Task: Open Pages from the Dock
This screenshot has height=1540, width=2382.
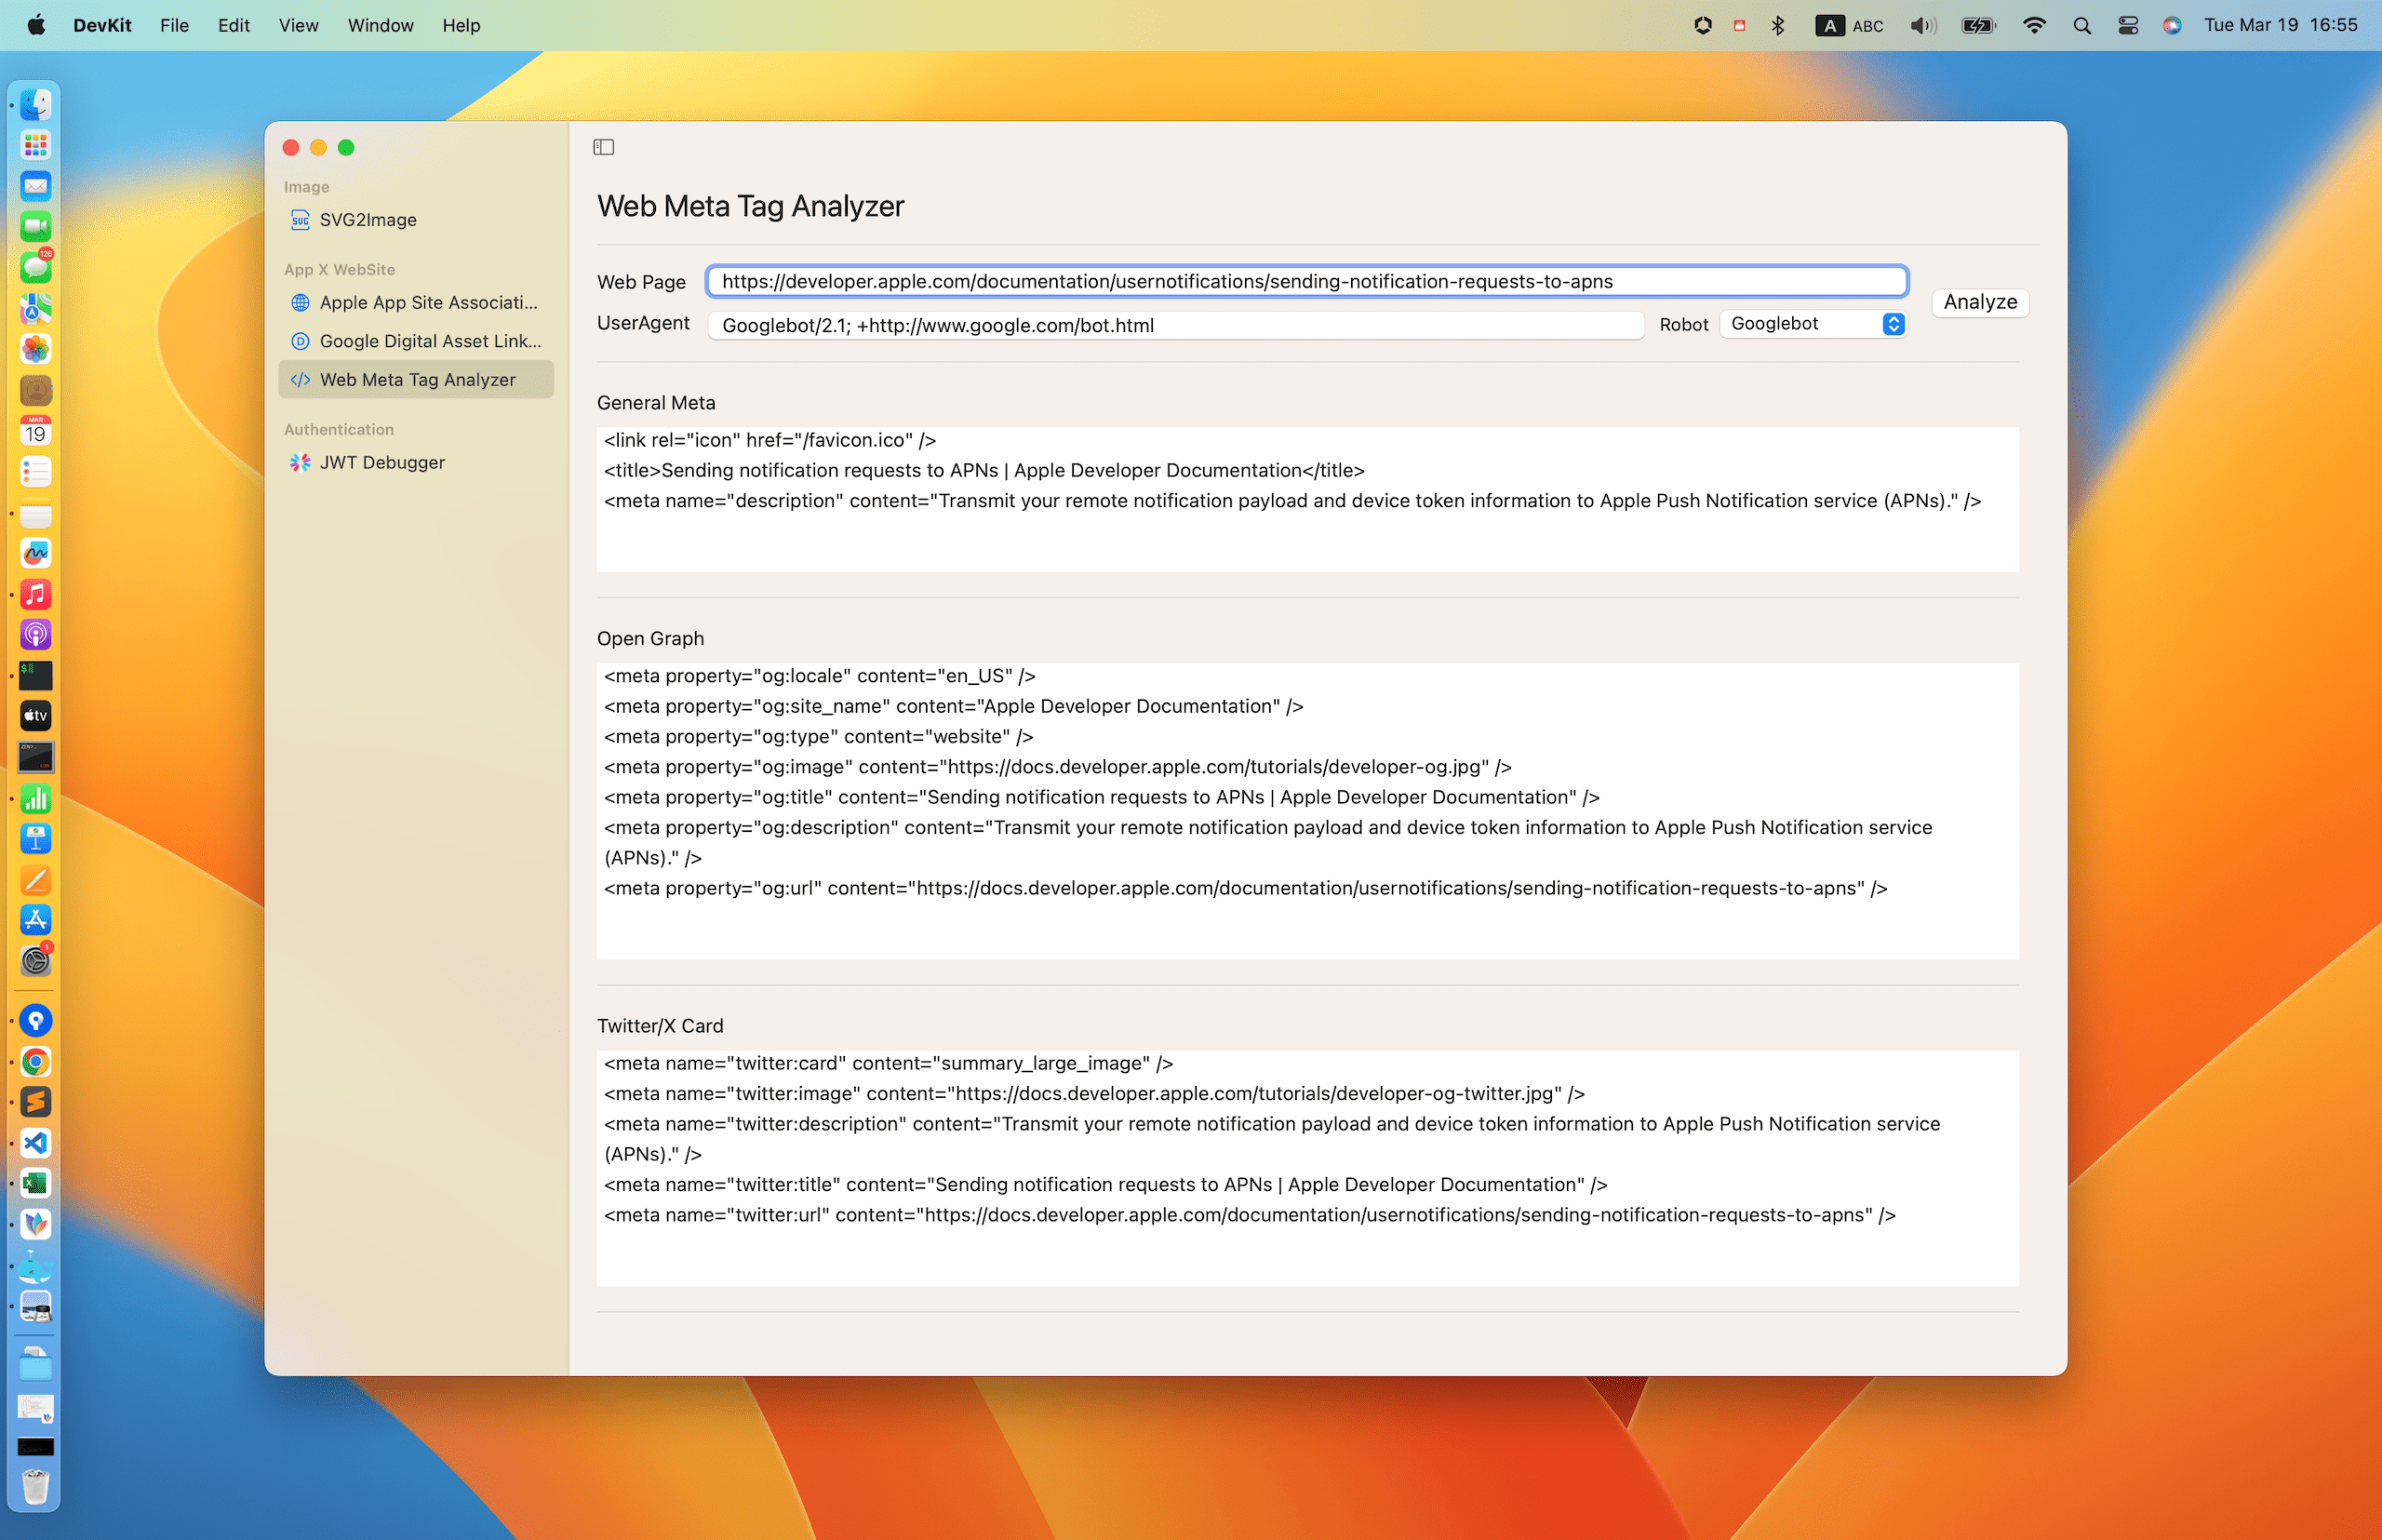Action: (x=36, y=880)
